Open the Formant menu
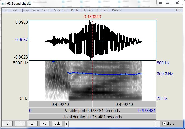 click(103, 10)
